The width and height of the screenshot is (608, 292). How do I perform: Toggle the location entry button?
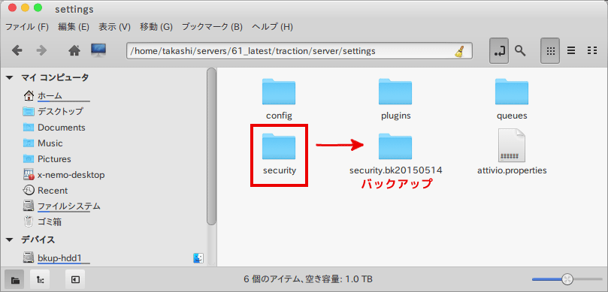(x=499, y=51)
